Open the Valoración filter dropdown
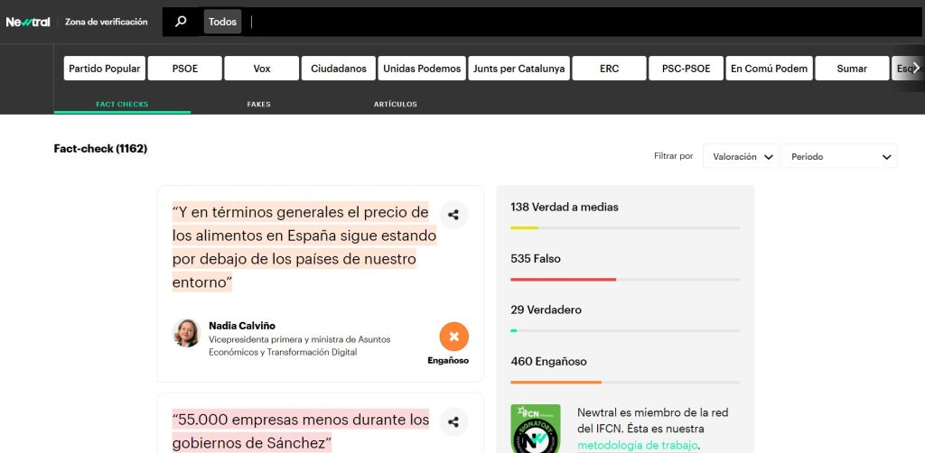This screenshot has width=925, height=453. pos(741,156)
